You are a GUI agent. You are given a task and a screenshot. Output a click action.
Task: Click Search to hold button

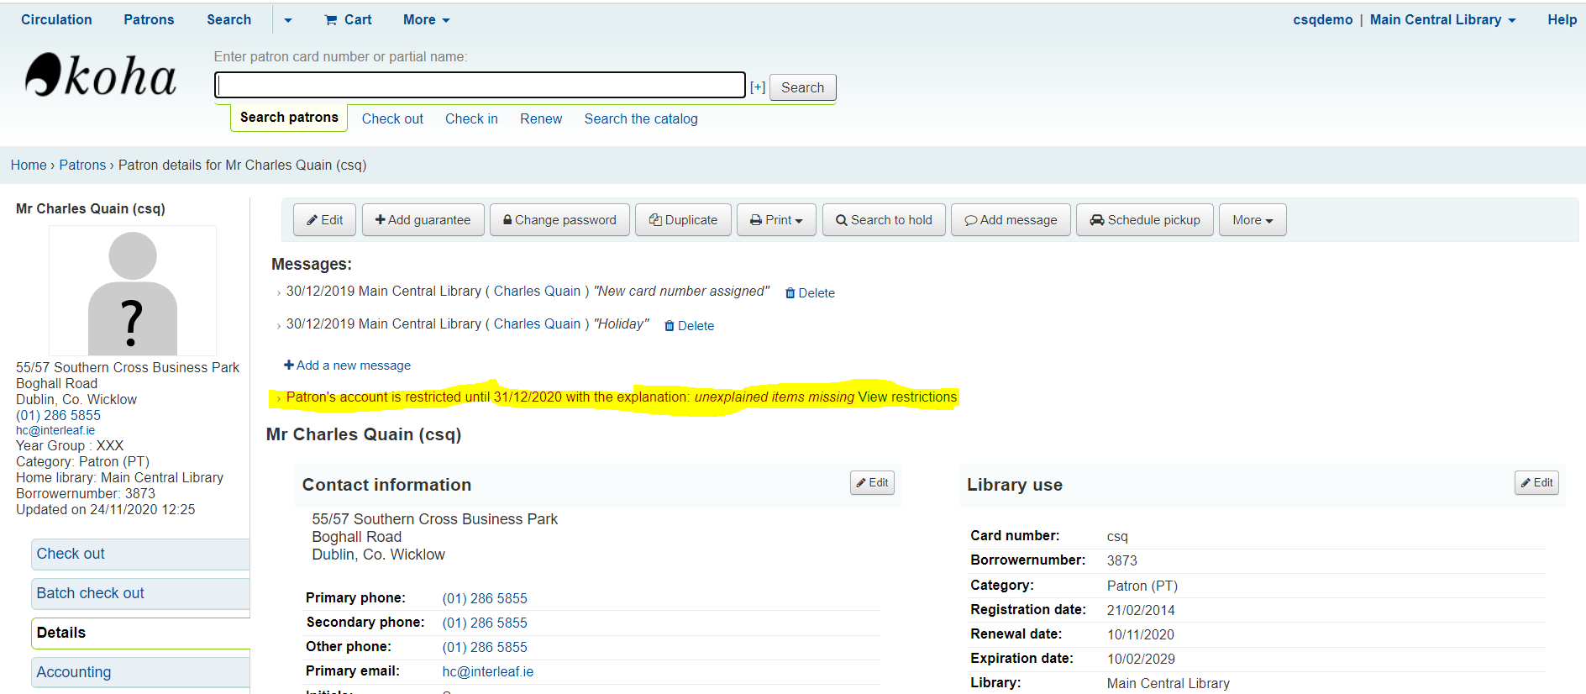click(x=884, y=220)
